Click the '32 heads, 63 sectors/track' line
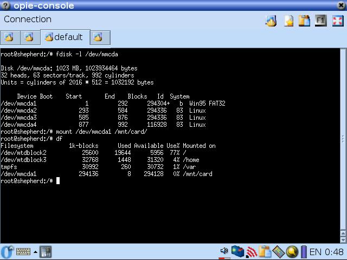 [67, 75]
